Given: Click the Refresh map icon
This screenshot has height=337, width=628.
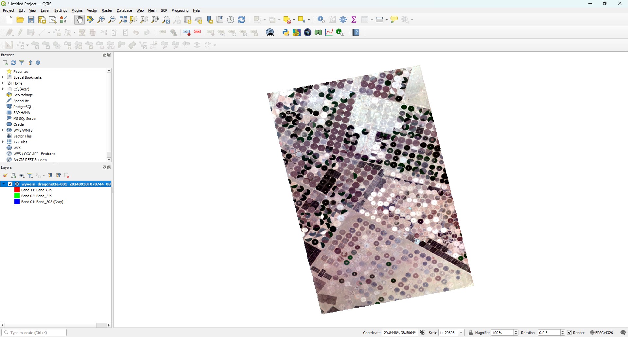Looking at the screenshot, I should point(242,20).
